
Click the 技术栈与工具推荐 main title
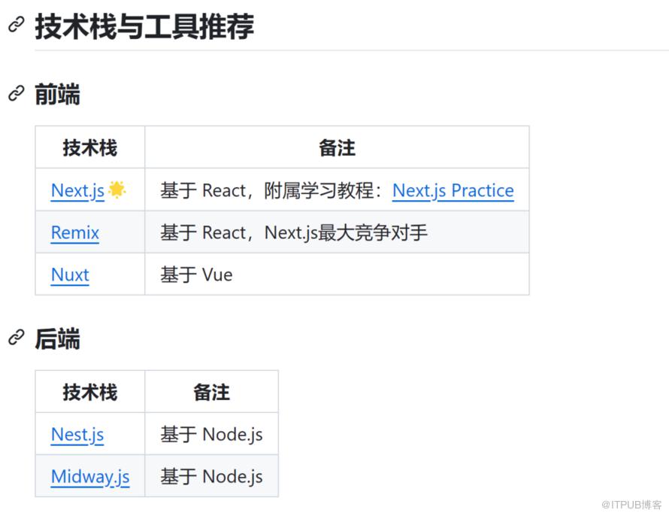tap(144, 26)
